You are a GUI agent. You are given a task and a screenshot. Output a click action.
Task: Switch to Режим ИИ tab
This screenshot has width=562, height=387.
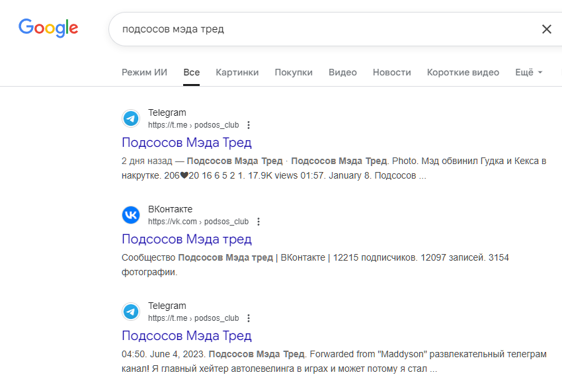pos(144,73)
